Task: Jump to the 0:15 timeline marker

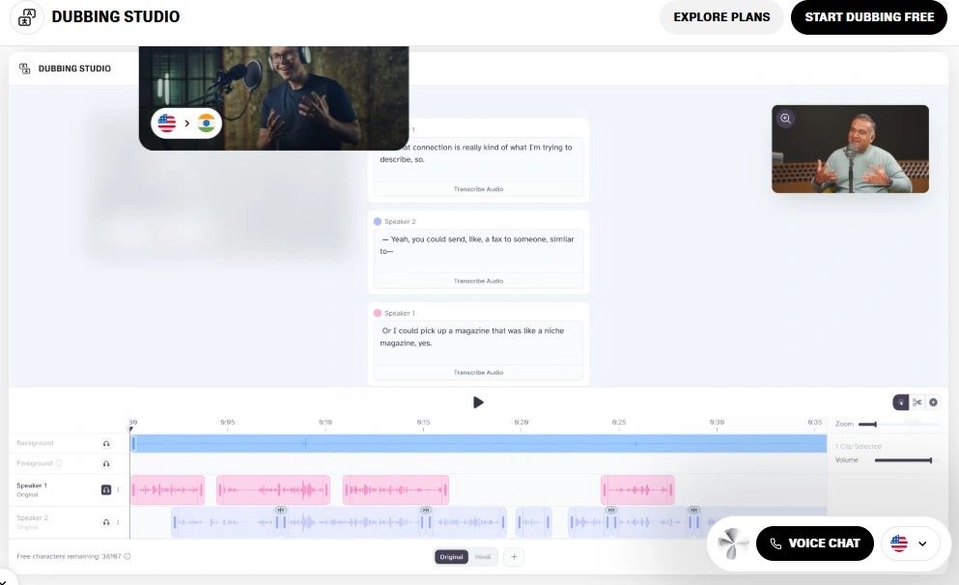Action: point(423,423)
